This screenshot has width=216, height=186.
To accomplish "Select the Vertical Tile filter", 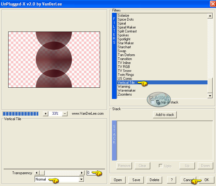I will pyautogui.click(x=162, y=83).
